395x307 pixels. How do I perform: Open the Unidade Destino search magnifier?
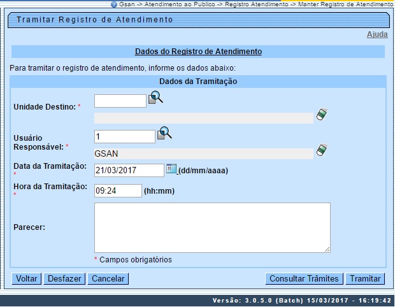pos(156,98)
